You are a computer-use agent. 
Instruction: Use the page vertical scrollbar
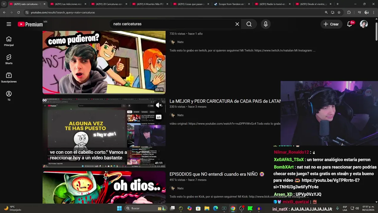377,31
